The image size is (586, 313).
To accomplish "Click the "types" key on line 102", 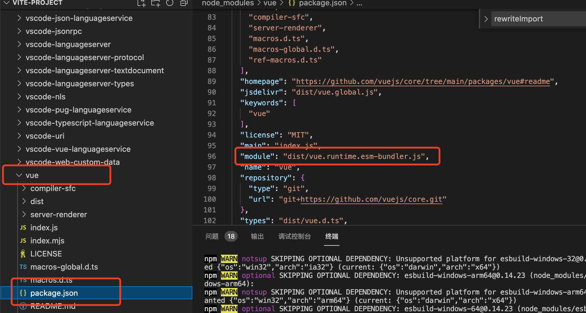I will [x=255, y=221].
